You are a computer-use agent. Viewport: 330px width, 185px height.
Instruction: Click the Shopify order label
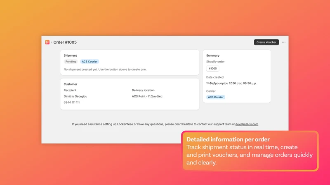(x=215, y=62)
